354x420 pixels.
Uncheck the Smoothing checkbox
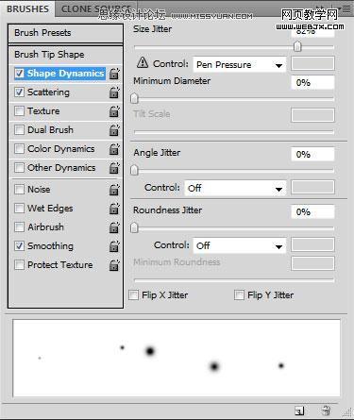(x=19, y=245)
